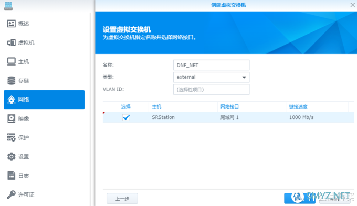The image size is (357, 206).
Task: Click the dropdown arrow beside external
Action: (244, 77)
